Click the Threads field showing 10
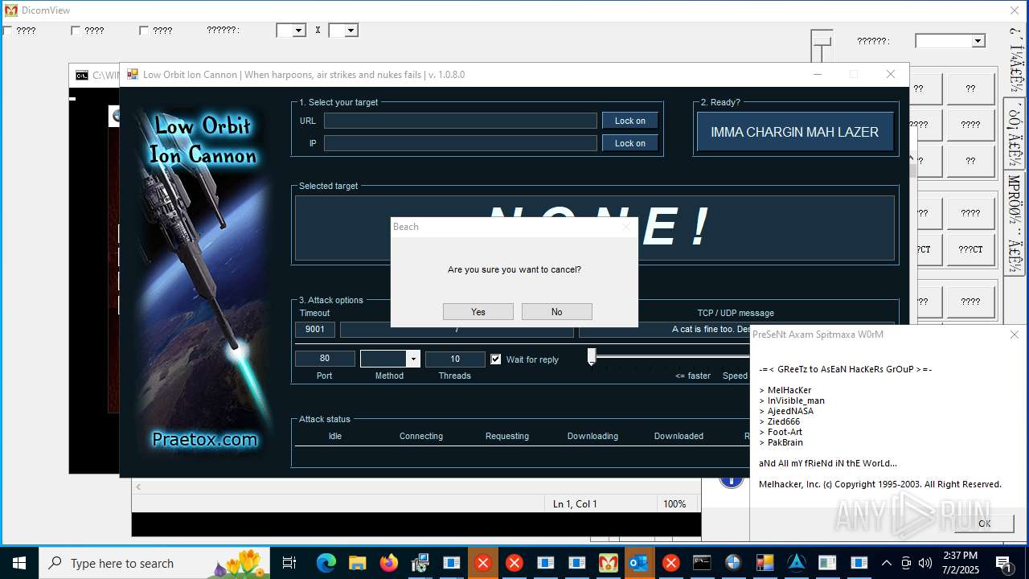 tap(455, 359)
